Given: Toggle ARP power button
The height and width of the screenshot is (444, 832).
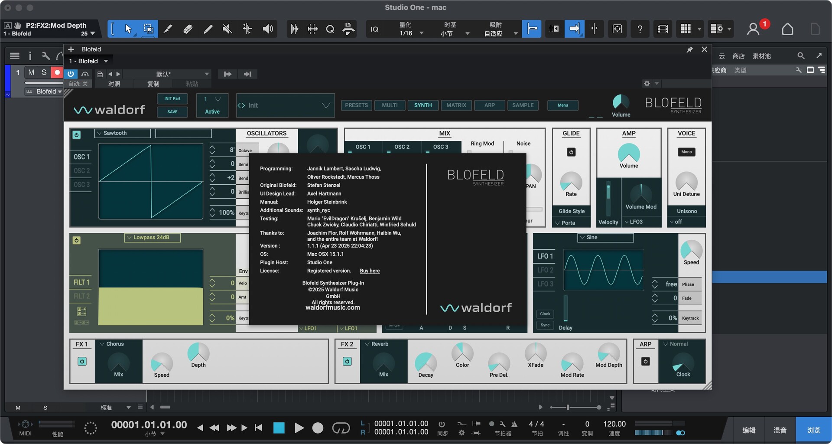Looking at the screenshot, I should point(645,361).
